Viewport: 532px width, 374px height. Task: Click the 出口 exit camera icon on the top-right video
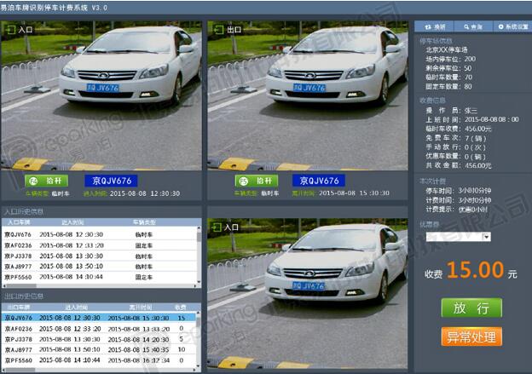pyautogui.click(x=217, y=30)
